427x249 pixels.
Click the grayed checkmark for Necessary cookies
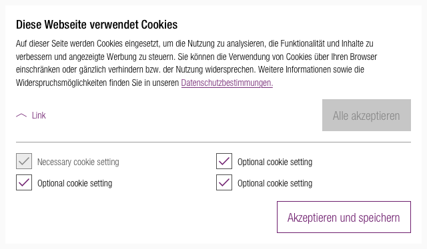(24, 161)
